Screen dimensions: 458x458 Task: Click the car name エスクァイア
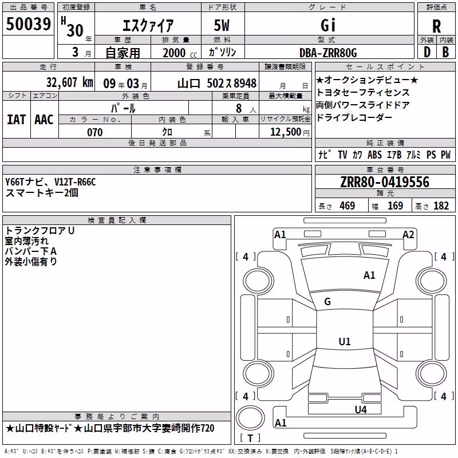click(148, 25)
